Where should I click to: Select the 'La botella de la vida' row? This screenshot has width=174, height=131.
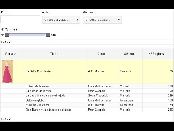pos(87,91)
